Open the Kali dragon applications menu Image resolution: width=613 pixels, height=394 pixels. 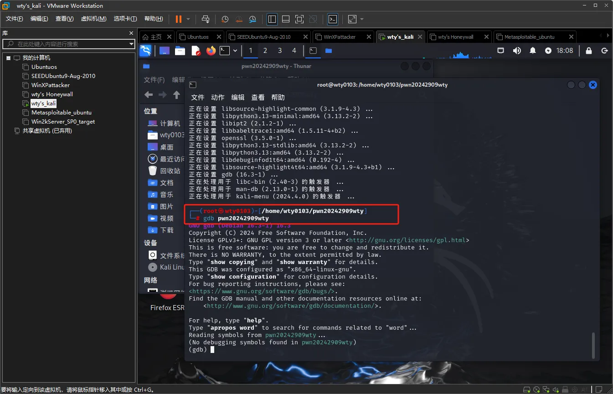(x=145, y=51)
